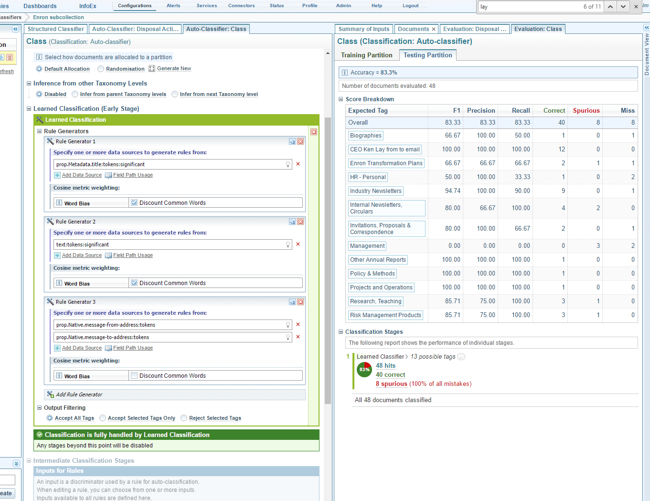This screenshot has height=501, width=650.
Task: Select Randomisation radio button
Action: 101,69
